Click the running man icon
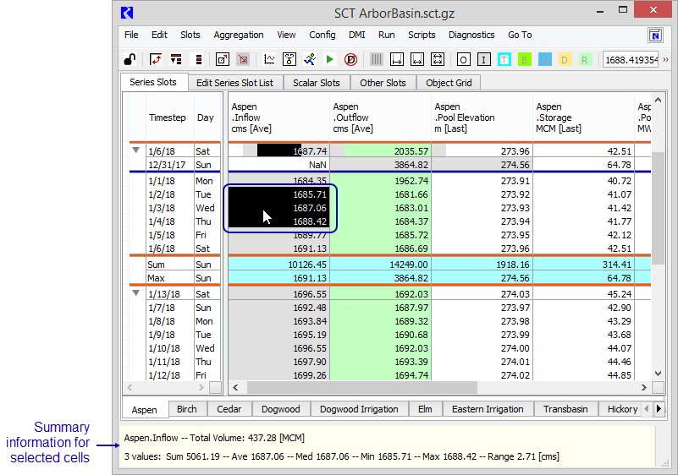Viewport: 678px width, 475px height. (x=309, y=59)
